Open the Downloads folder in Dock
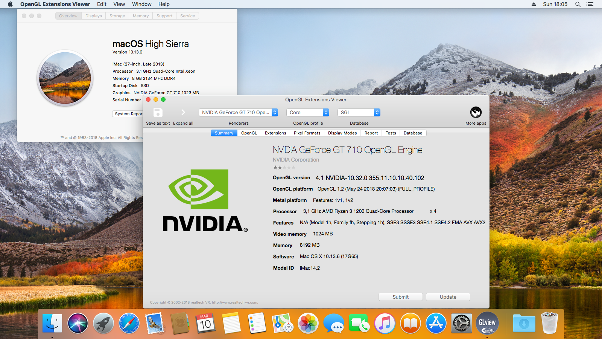Viewport: 602px width, 339px height. 524,323
